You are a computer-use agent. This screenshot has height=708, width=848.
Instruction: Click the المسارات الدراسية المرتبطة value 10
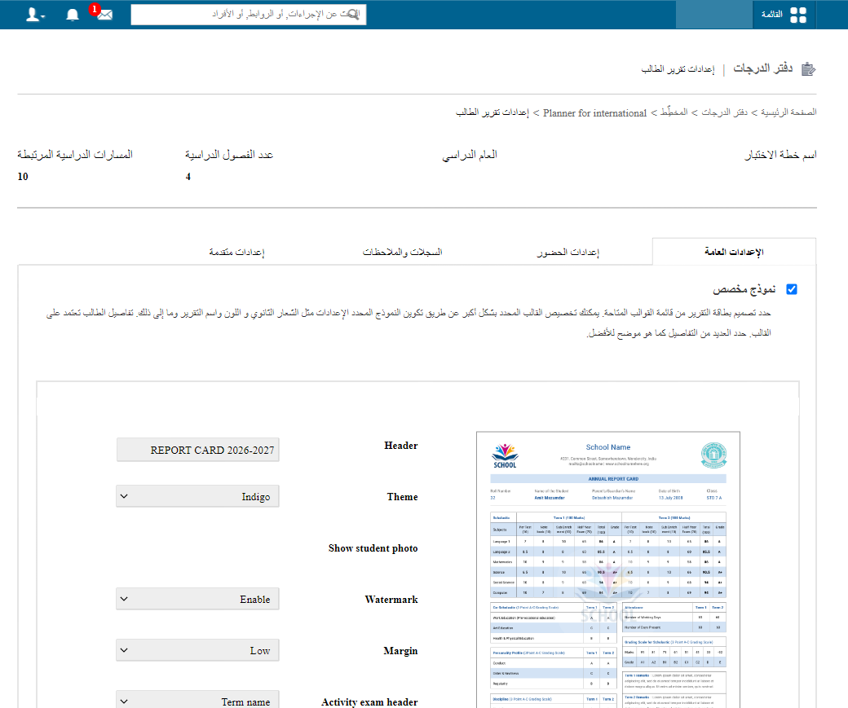point(23,177)
